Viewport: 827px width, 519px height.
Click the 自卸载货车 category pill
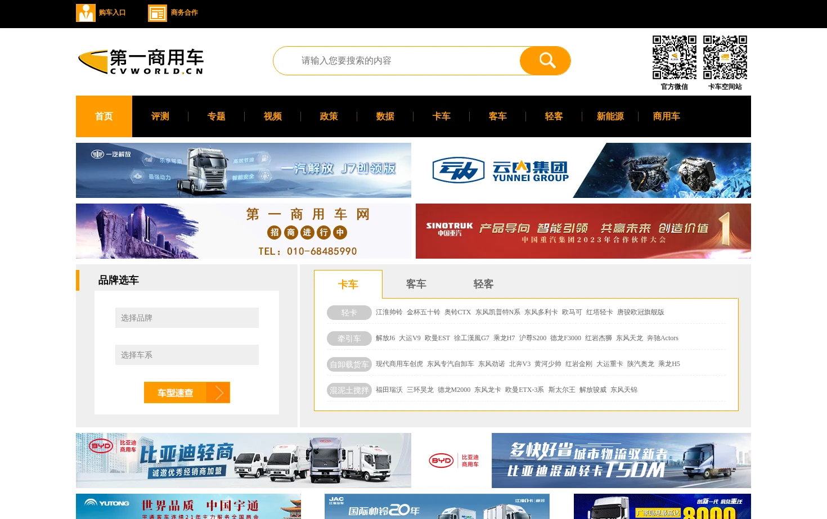(x=349, y=364)
